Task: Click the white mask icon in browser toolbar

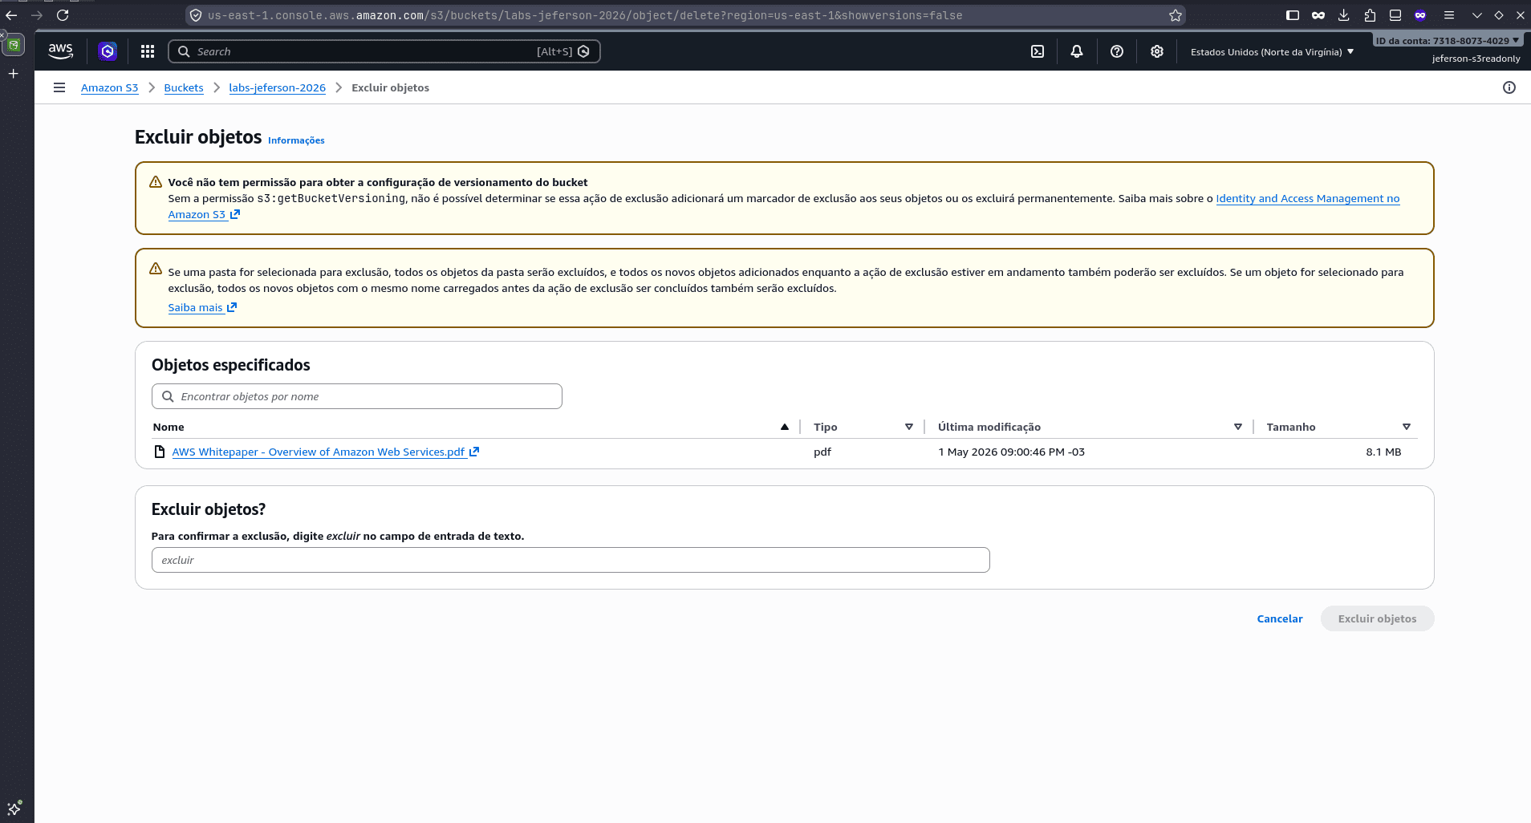Action: pos(1318,15)
